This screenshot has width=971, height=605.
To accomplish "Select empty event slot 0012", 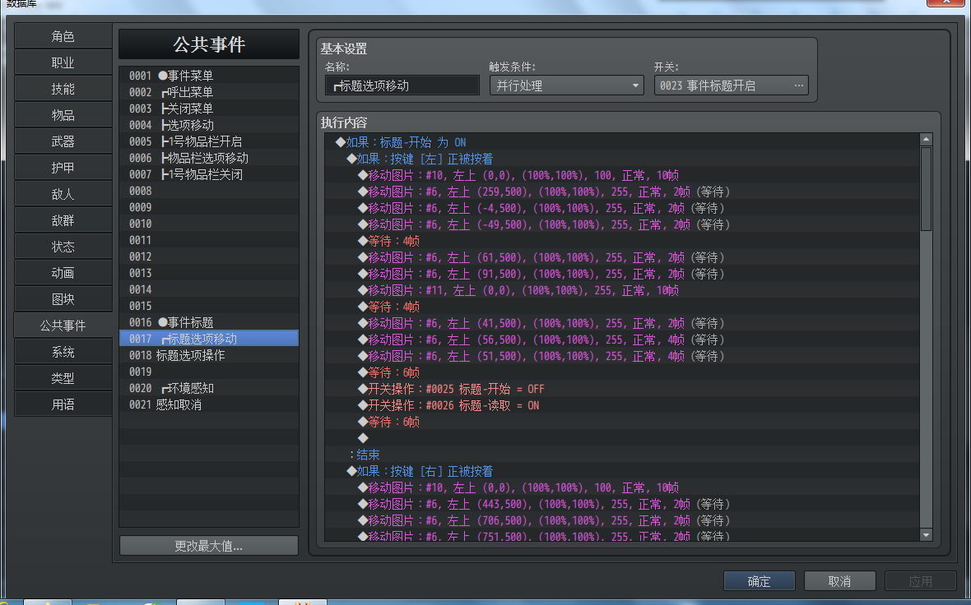I will 209,256.
